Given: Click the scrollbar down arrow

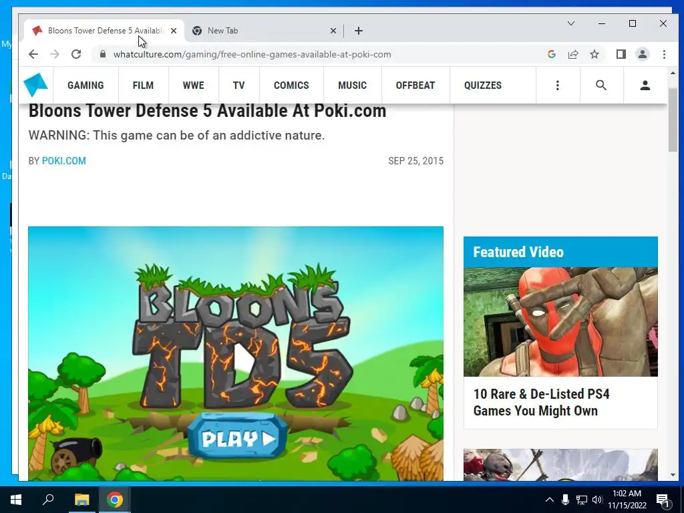Looking at the screenshot, I should click(673, 475).
